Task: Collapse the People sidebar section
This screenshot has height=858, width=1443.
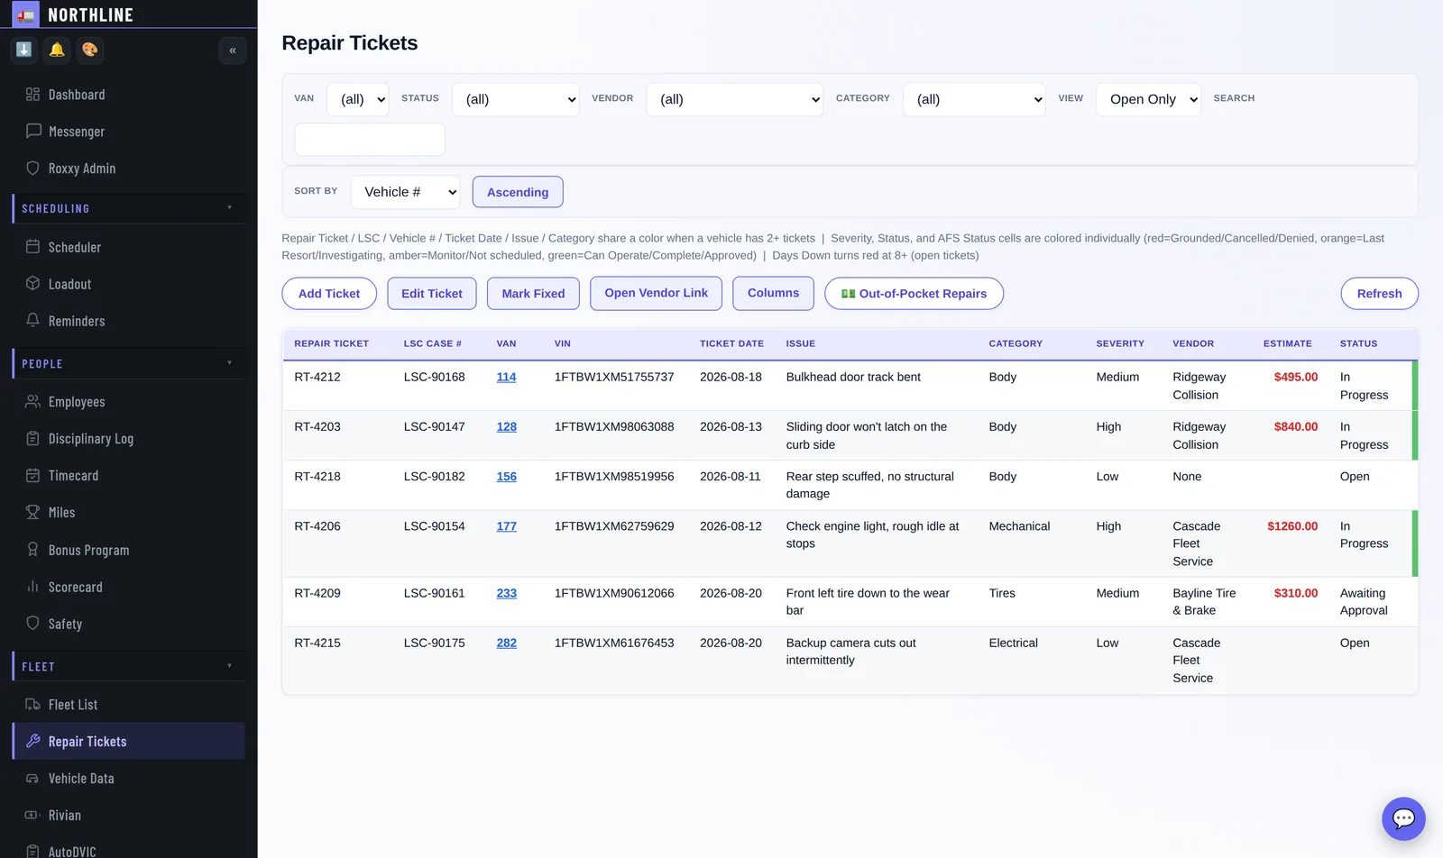Action: pos(129,364)
